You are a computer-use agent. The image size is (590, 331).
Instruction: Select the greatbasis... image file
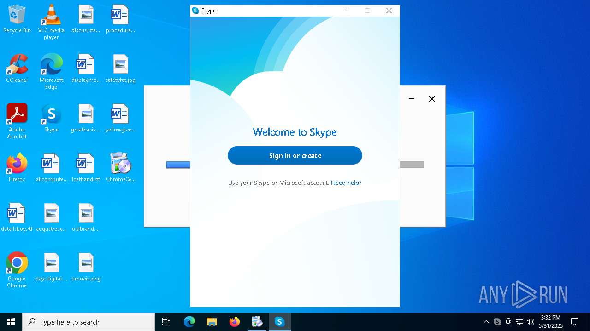[x=86, y=119]
